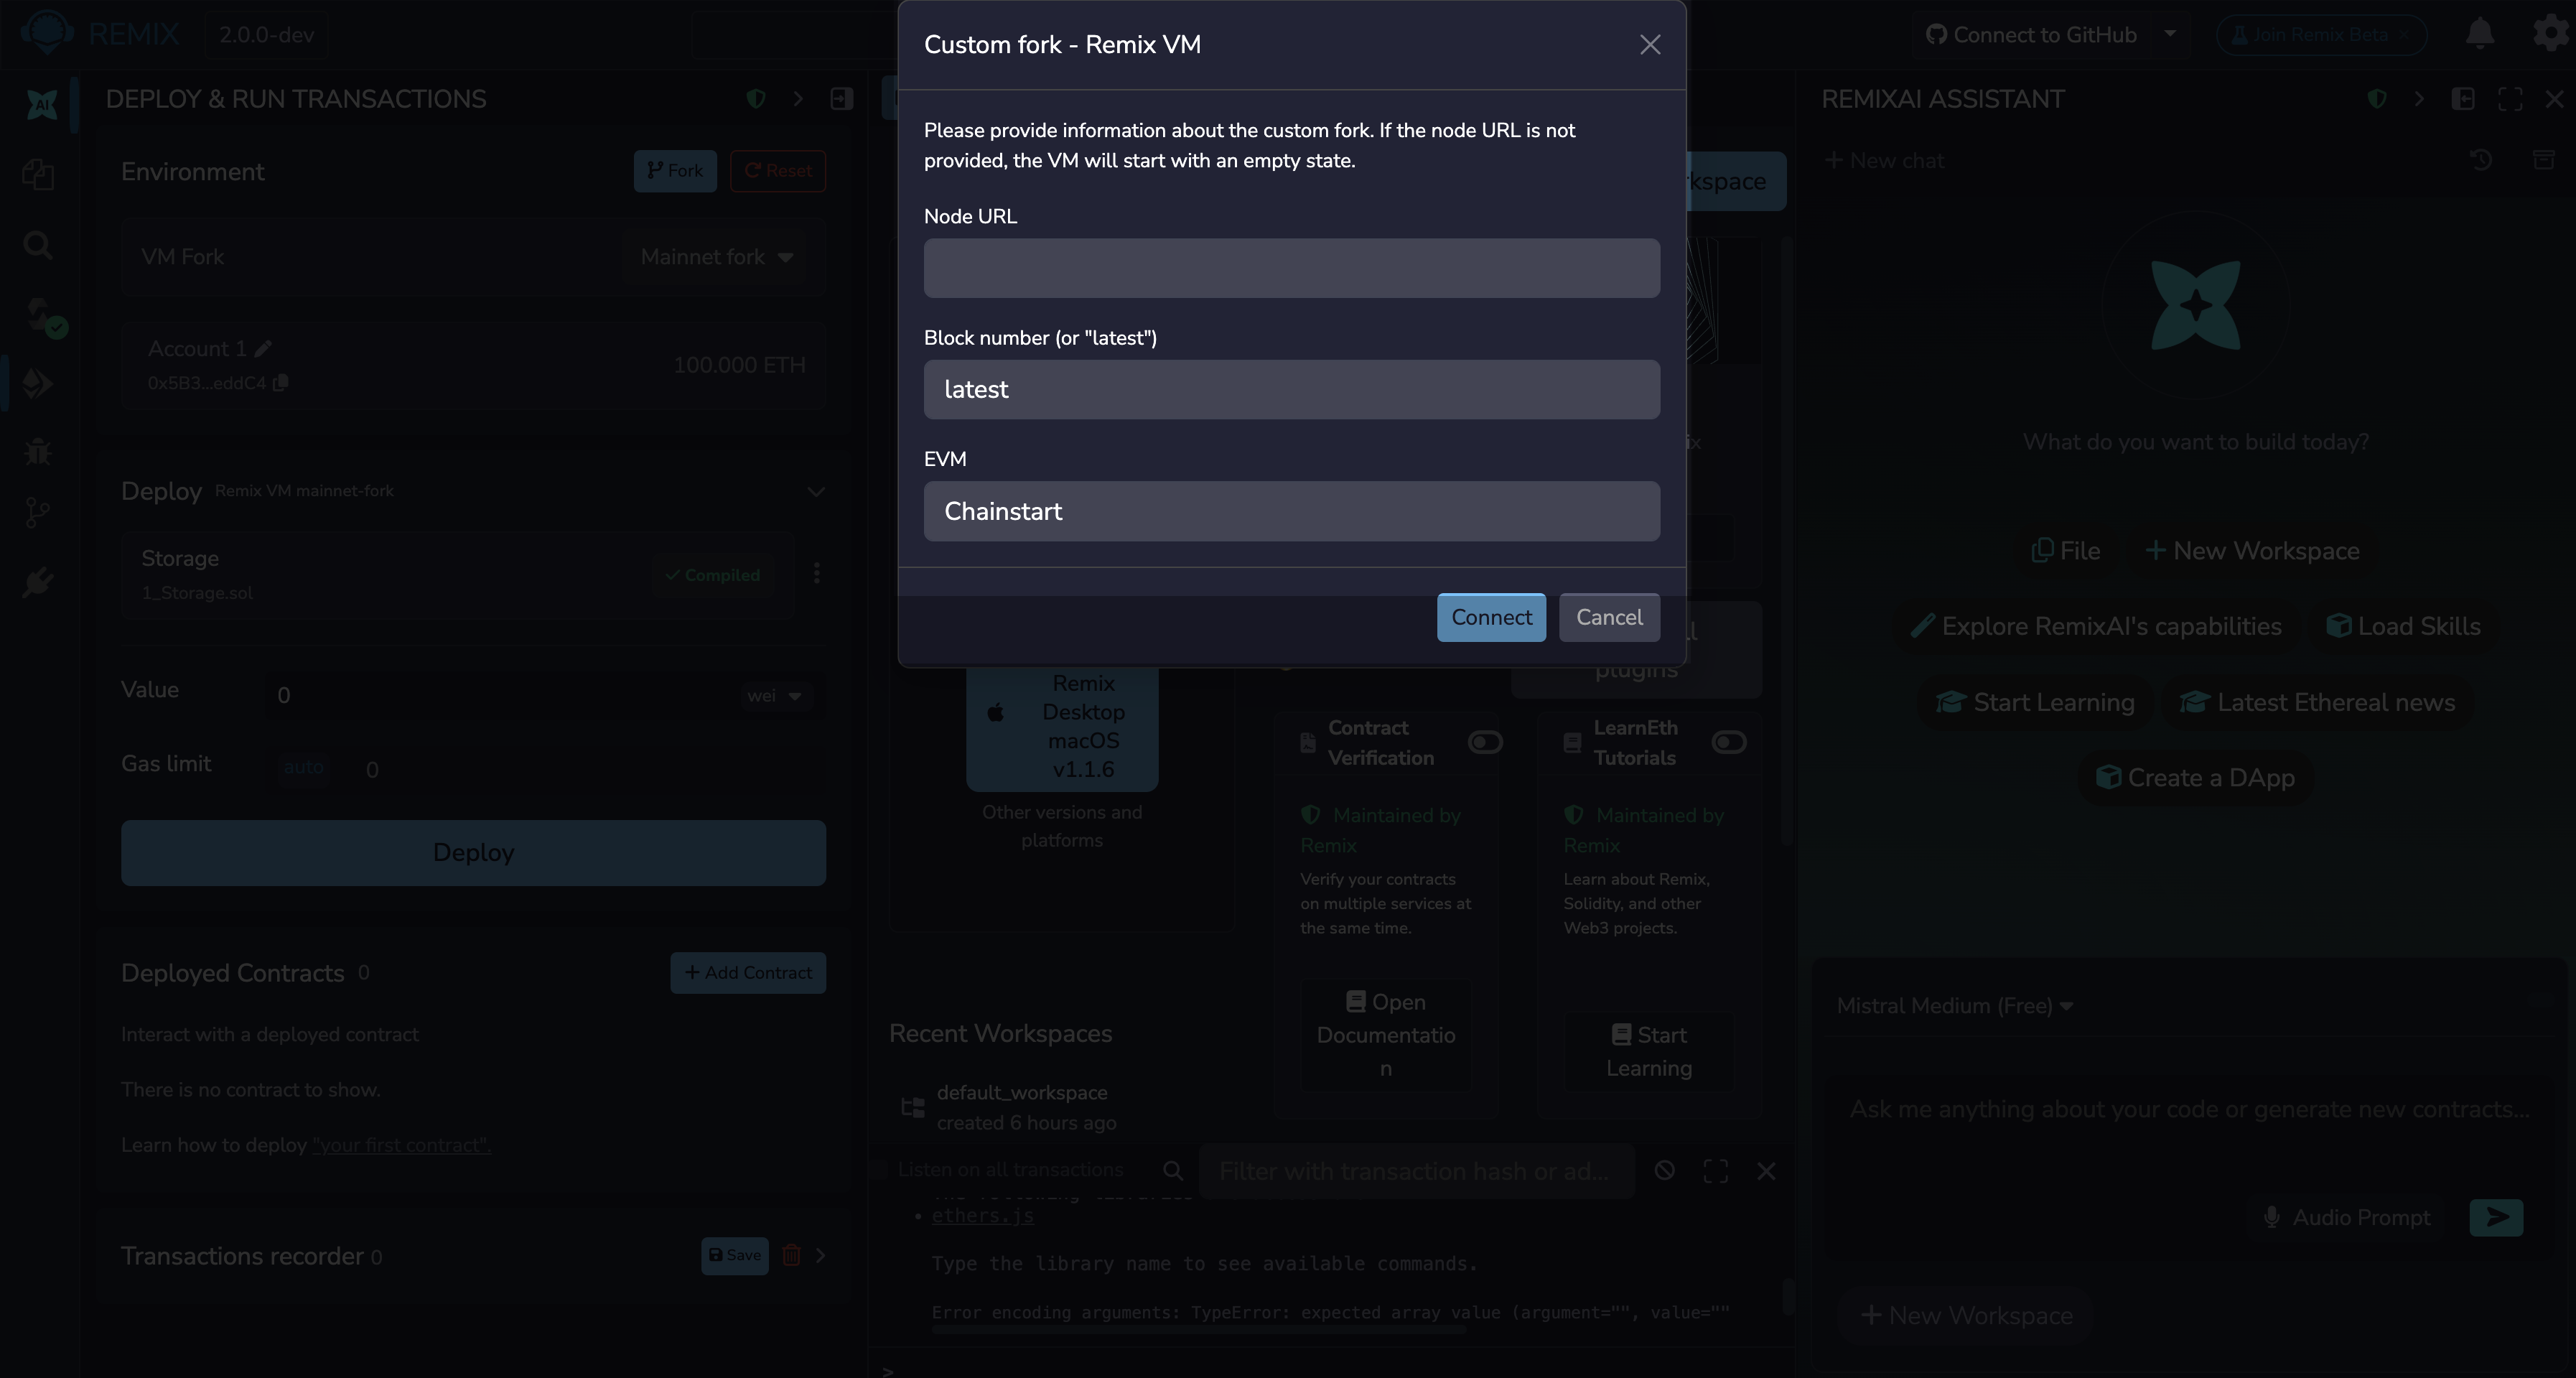Open chat history icon
Viewport: 2576px width, 1378px height.
[2481, 160]
